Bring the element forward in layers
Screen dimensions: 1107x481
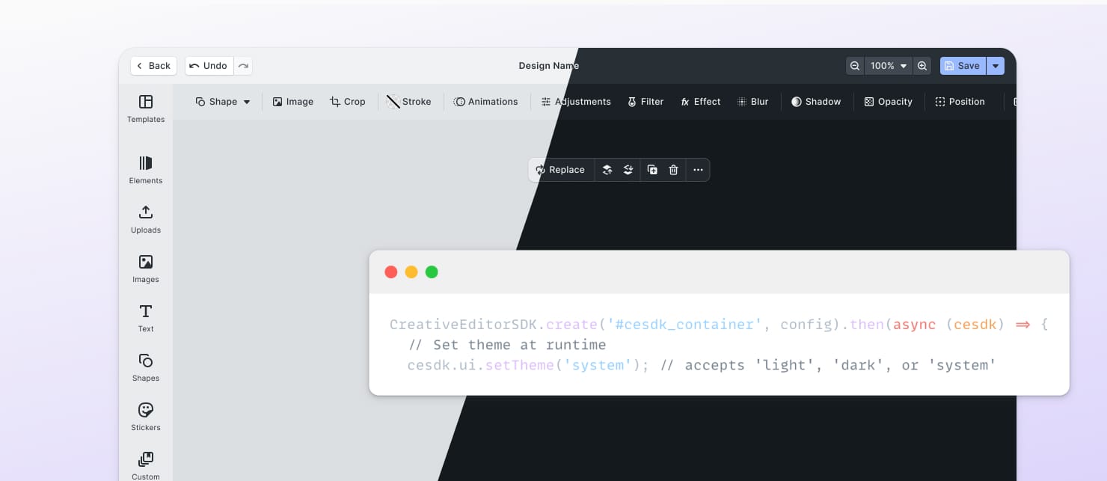click(607, 170)
